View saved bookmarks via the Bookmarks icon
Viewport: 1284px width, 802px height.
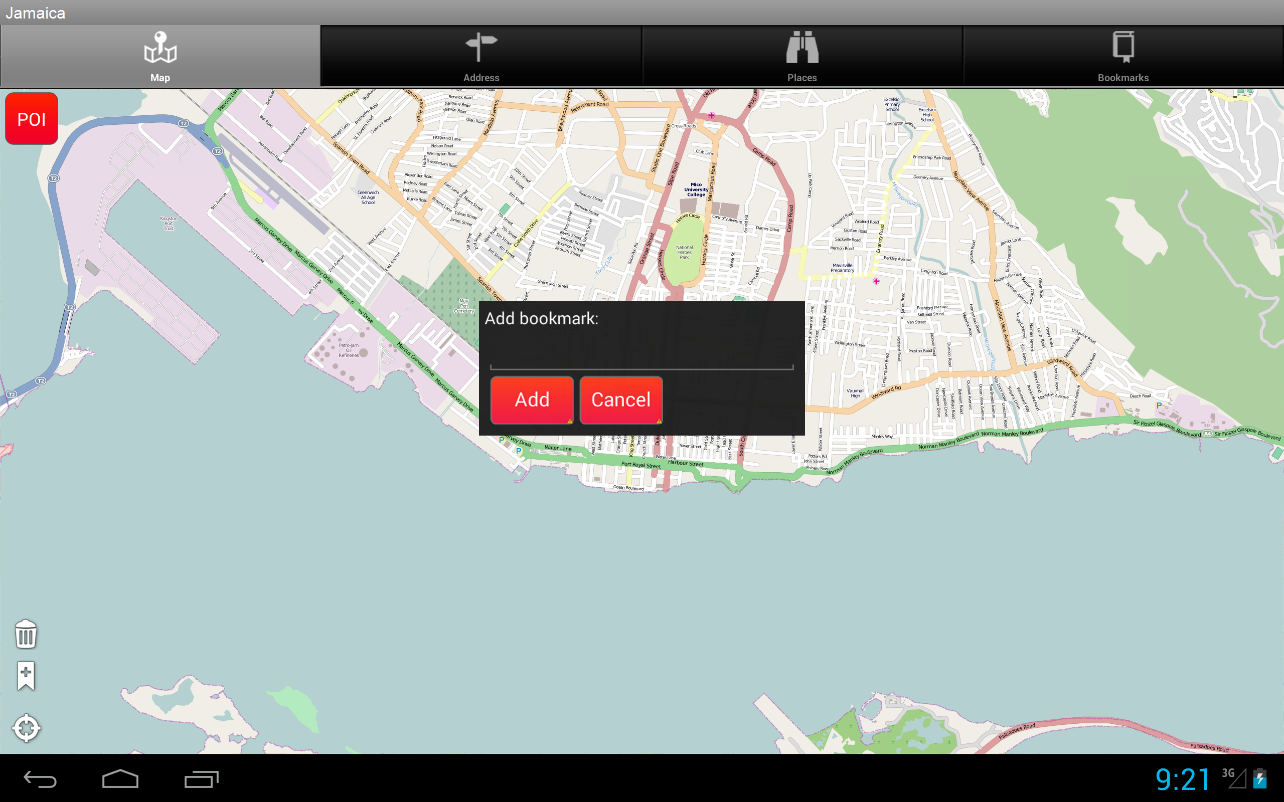click(x=1124, y=48)
